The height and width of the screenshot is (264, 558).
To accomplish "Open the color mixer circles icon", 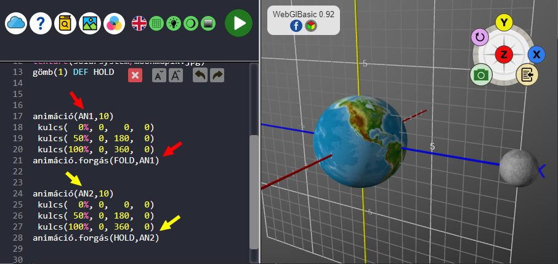I will tap(114, 23).
